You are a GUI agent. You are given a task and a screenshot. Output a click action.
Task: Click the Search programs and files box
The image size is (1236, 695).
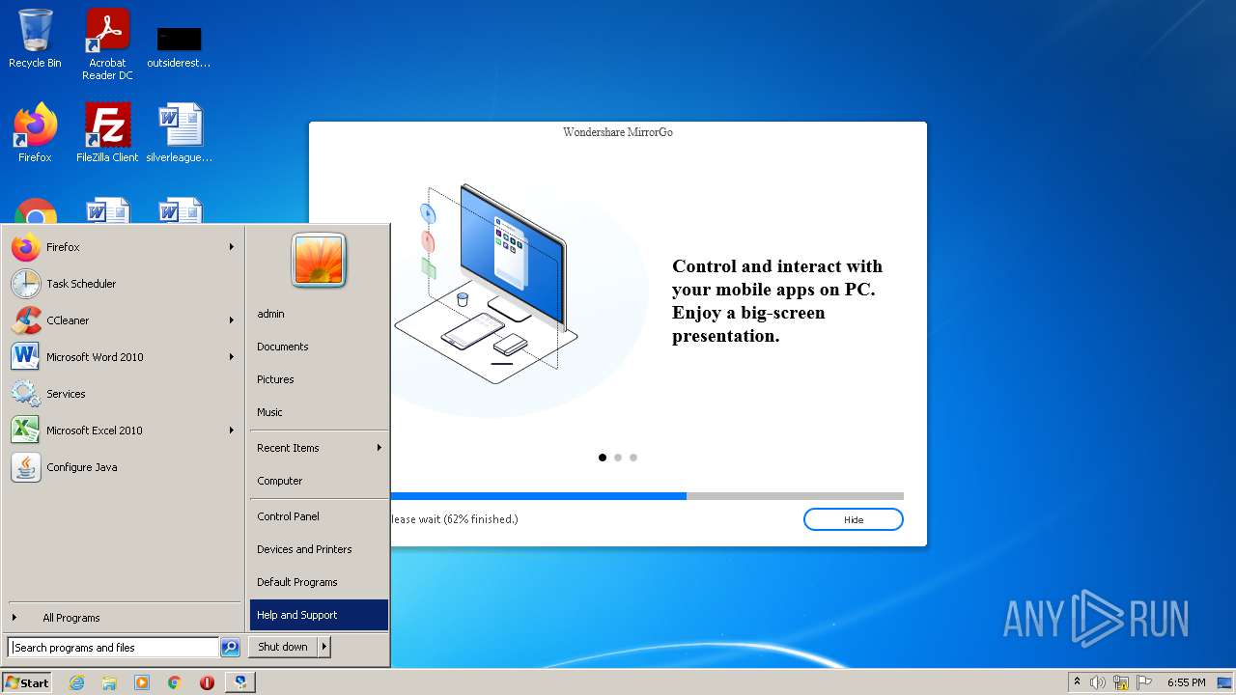click(113, 648)
